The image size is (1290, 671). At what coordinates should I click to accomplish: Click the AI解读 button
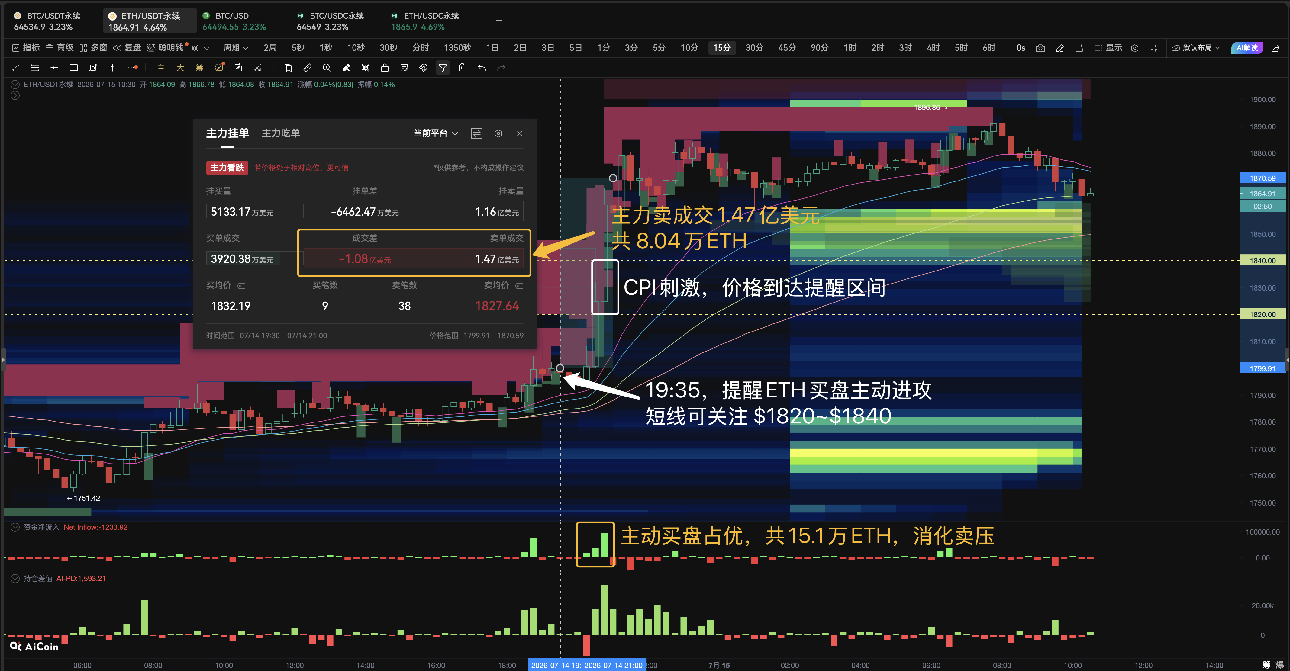point(1247,48)
